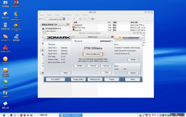186x117 pixels.
Task: Click the address field showing C:\Documents
Action: (54, 19)
